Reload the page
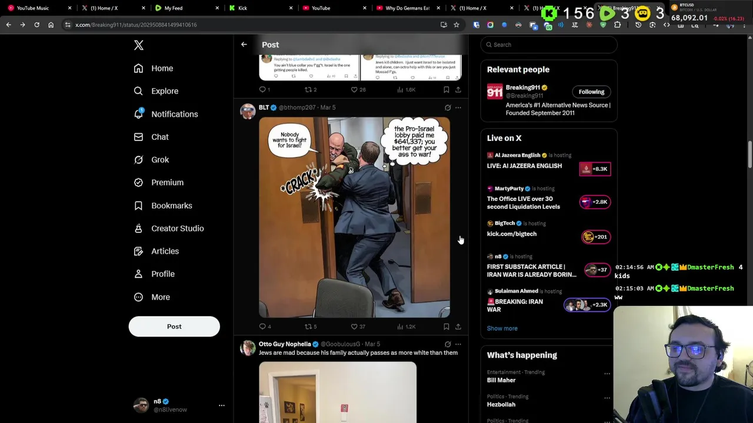Screen dimensions: 753x423 [36, 25]
